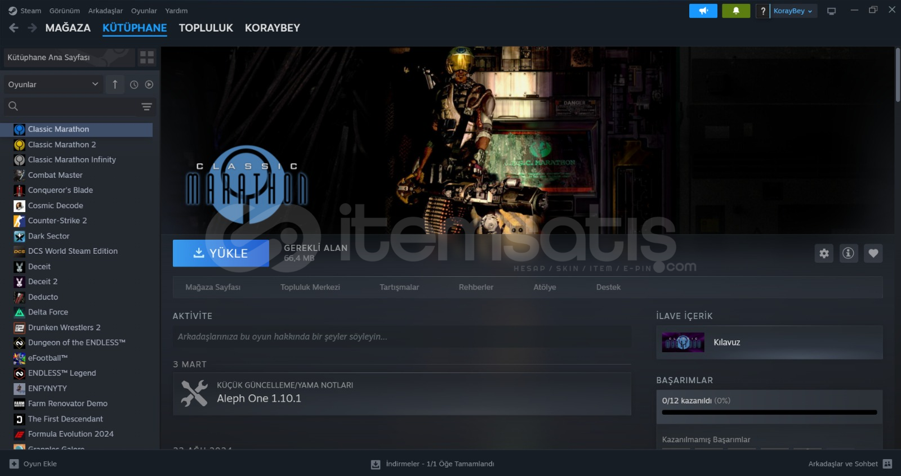Go to the KÜTÜPHANE tab
Viewport: 901px width, 476px height.
point(135,28)
